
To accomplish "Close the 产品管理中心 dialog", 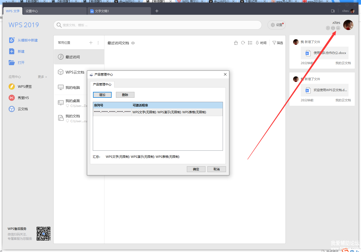I will 225,74.
